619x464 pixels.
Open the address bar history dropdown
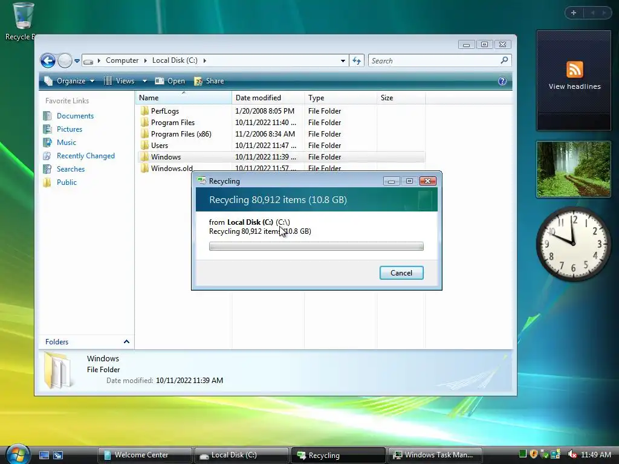[x=343, y=61]
